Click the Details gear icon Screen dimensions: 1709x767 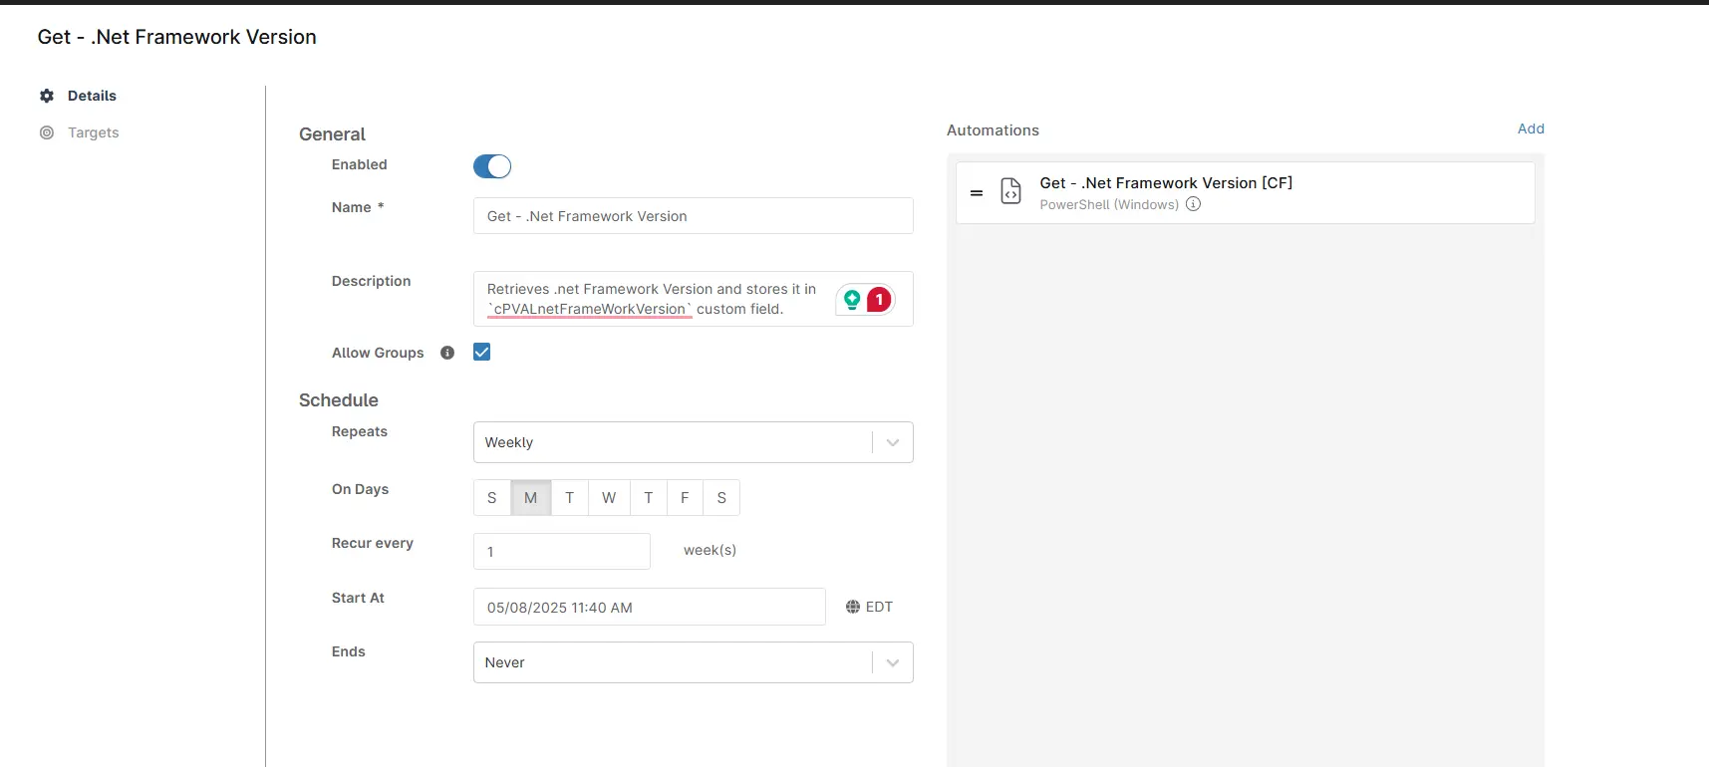point(47,96)
